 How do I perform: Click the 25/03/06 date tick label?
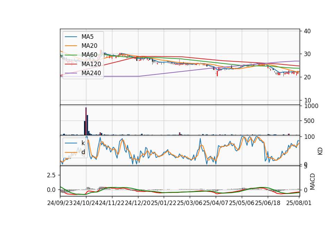click(x=190, y=203)
